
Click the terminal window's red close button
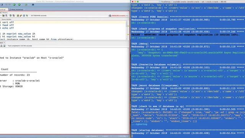tap(133, 2)
